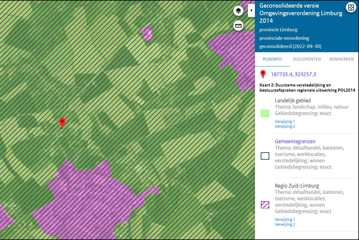Open Verwijzing 2 under Regio Zuid-Limburg
The height and width of the screenshot is (240, 359).
(x=285, y=224)
